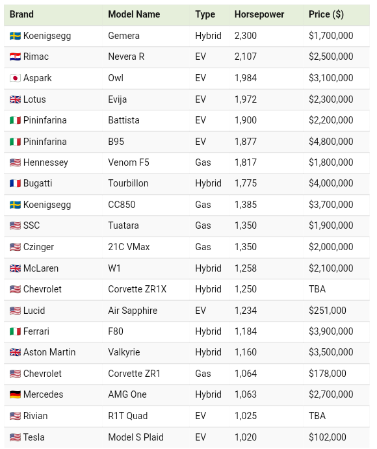Image resolution: width=377 pixels, height=449 pixels.
Task: Click the Croatian flag next to Rimac
Action: [x=15, y=57]
